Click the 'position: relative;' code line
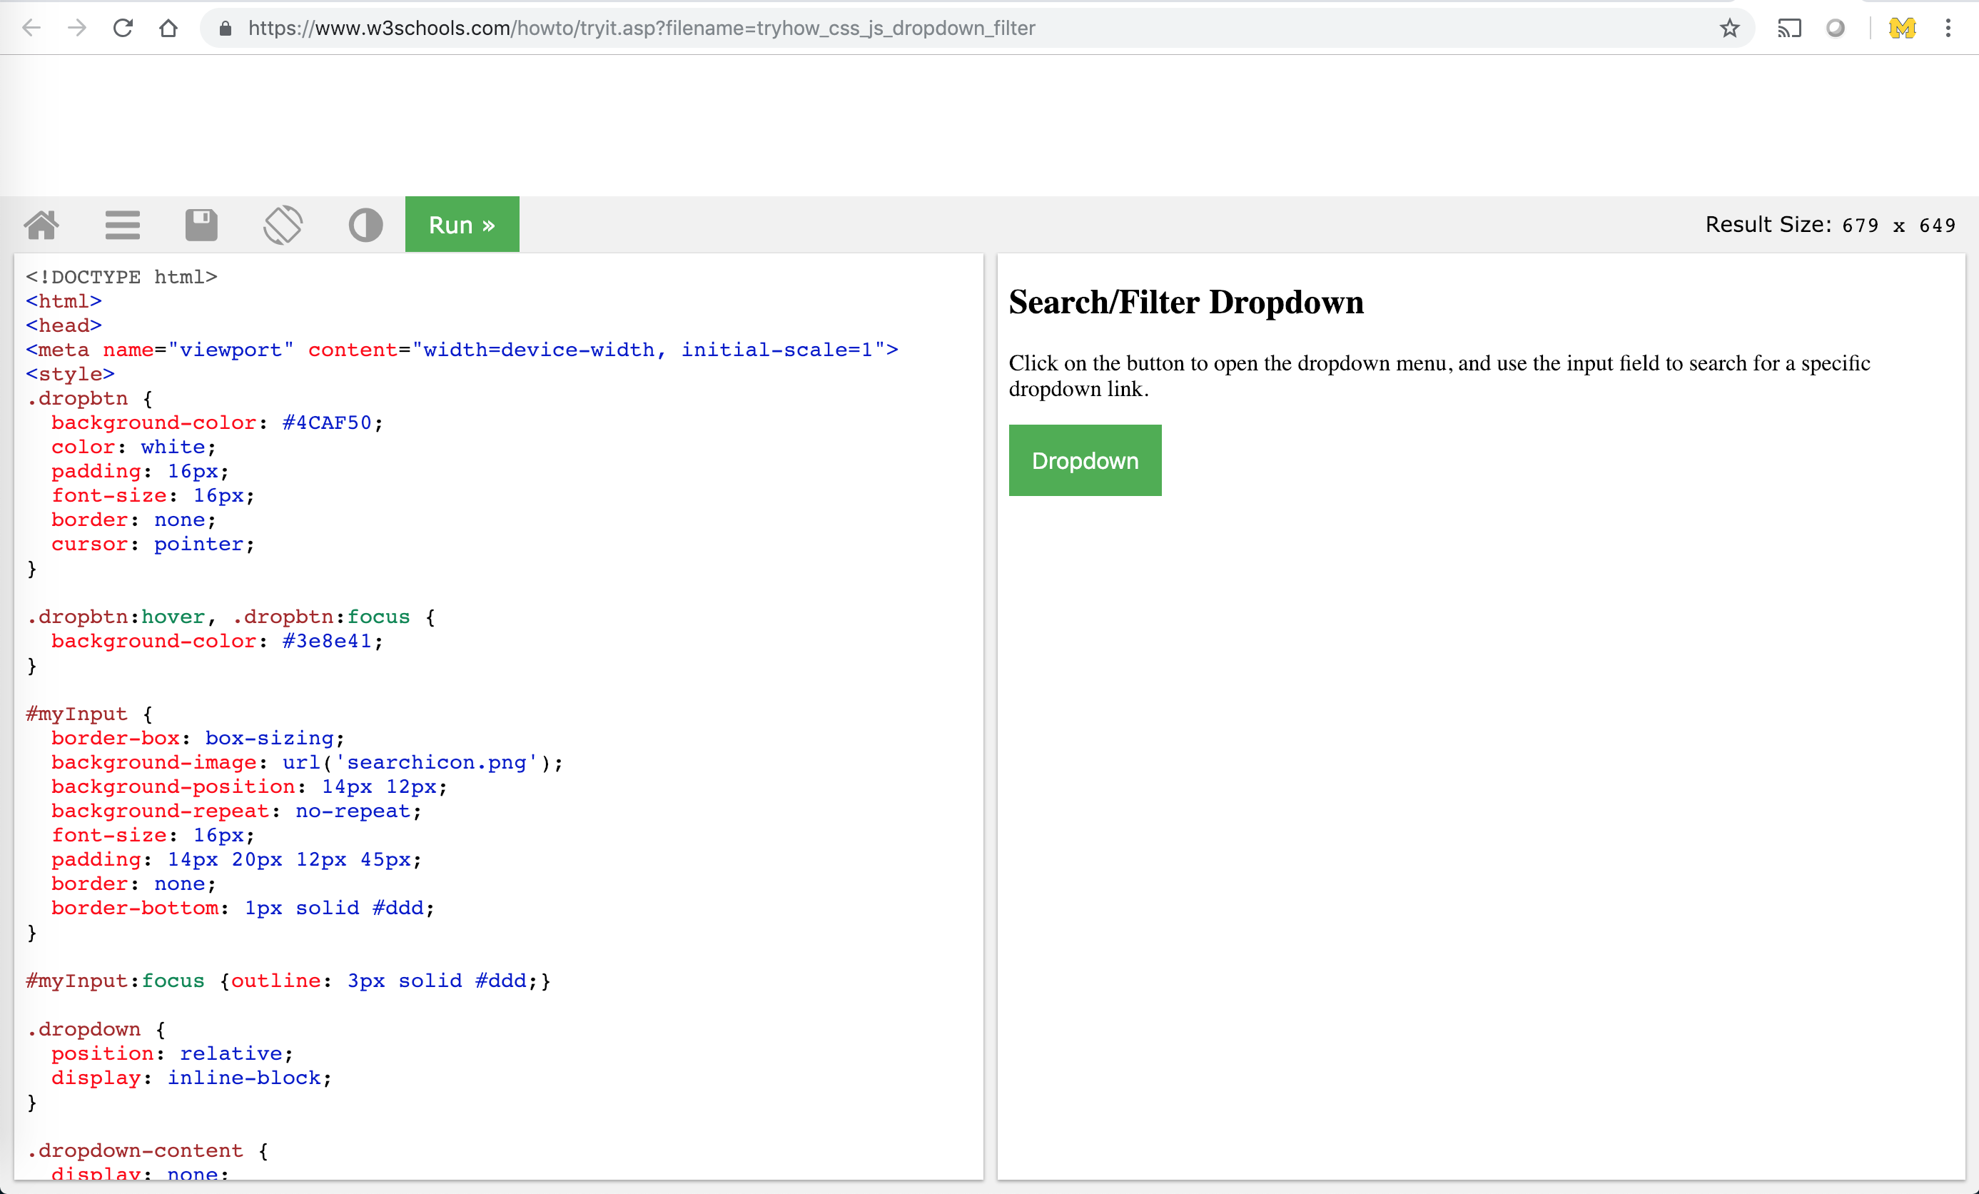Image resolution: width=1979 pixels, height=1194 pixels. tap(172, 1053)
